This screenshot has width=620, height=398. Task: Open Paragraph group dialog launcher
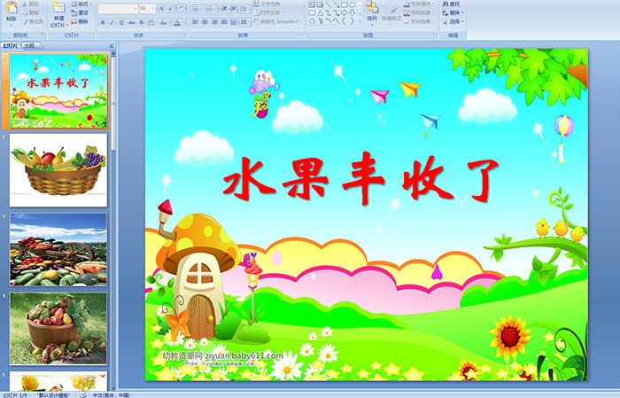pyautogui.click(x=301, y=35)
